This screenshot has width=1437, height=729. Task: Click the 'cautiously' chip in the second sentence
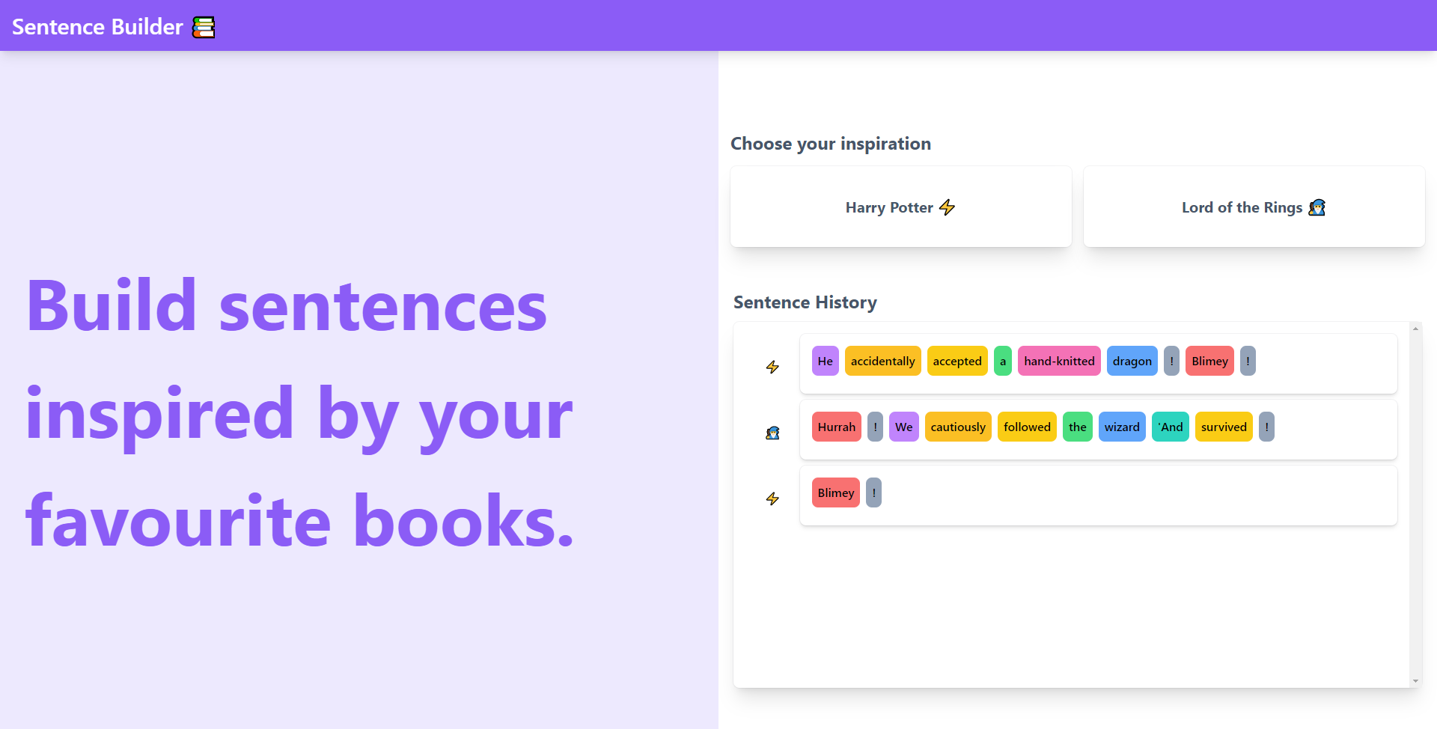tap(958, 427)
